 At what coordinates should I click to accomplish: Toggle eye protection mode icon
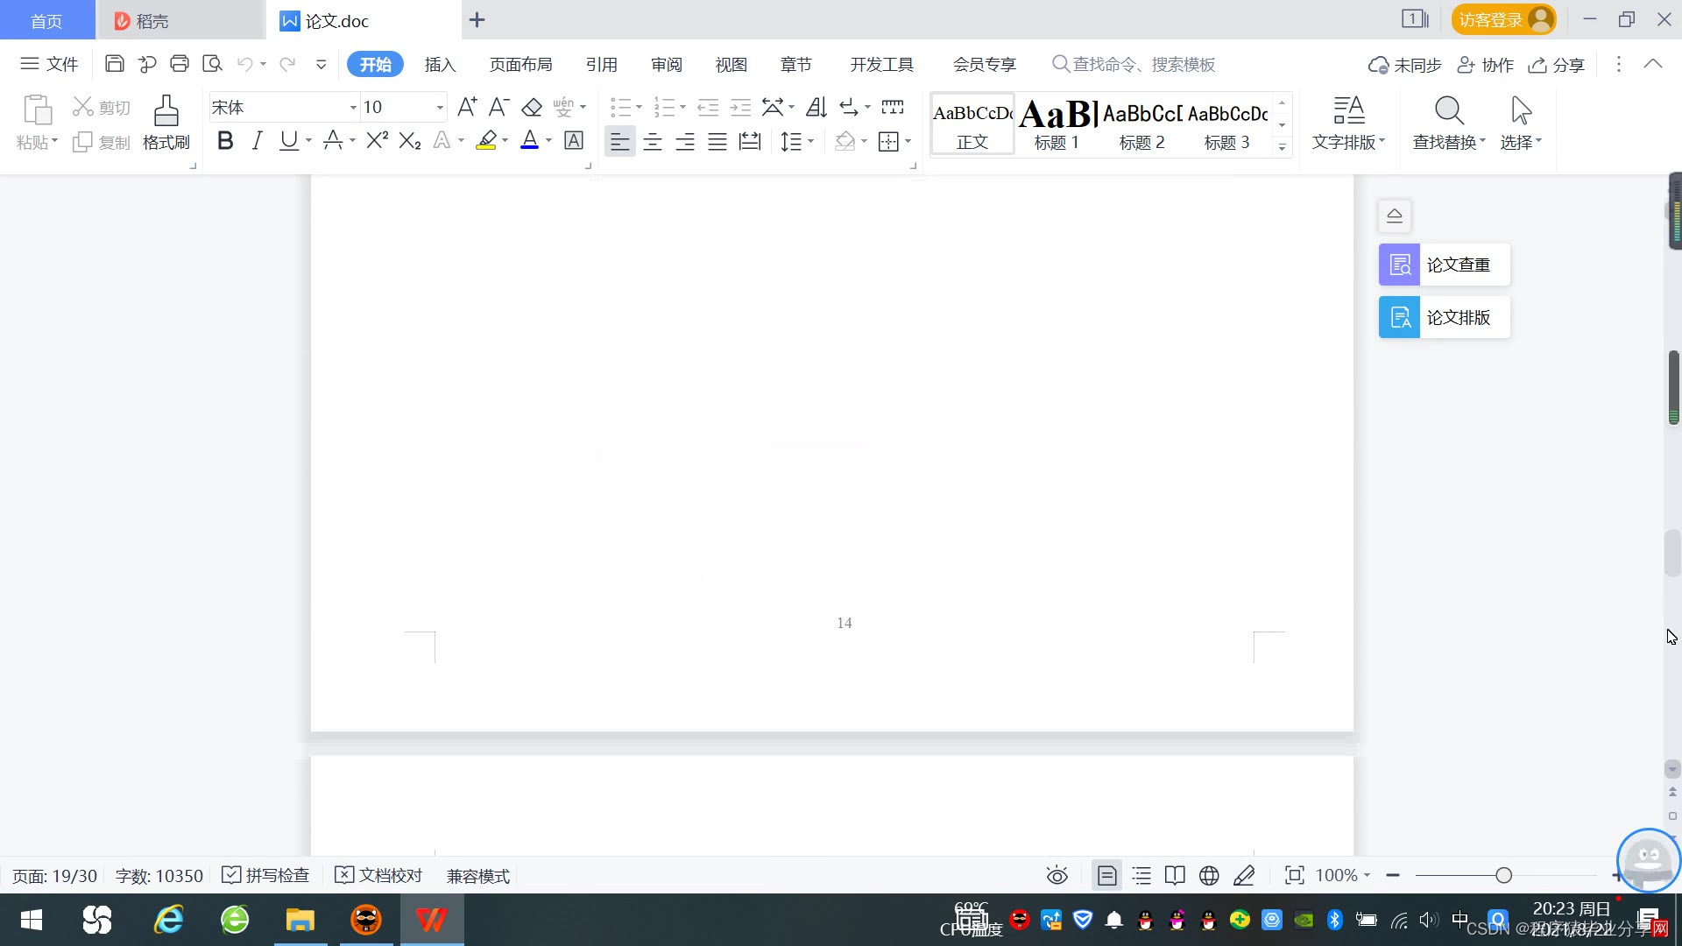[1057, 875]
